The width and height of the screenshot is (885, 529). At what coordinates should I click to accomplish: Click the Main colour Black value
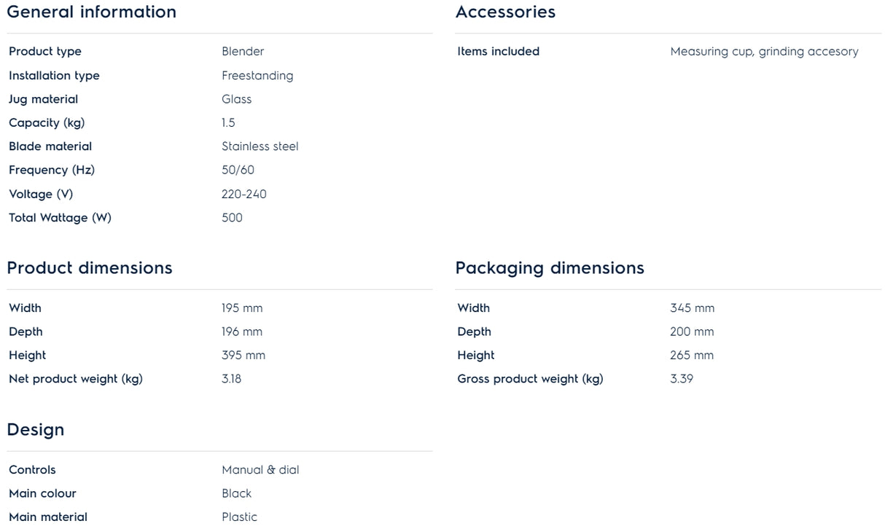(x=236, y=493)
